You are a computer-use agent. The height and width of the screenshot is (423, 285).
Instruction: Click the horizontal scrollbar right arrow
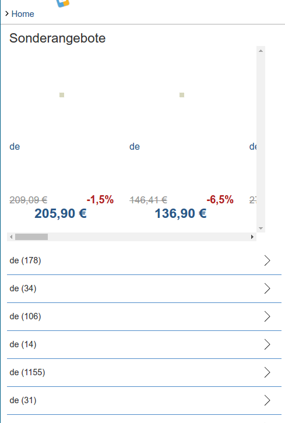click(252, 237)
